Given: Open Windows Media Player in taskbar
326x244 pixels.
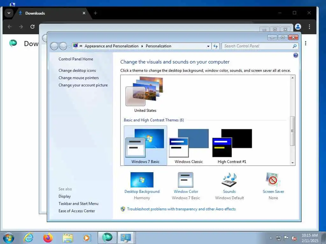Looking at the screenshot, I should click(87, 238).
